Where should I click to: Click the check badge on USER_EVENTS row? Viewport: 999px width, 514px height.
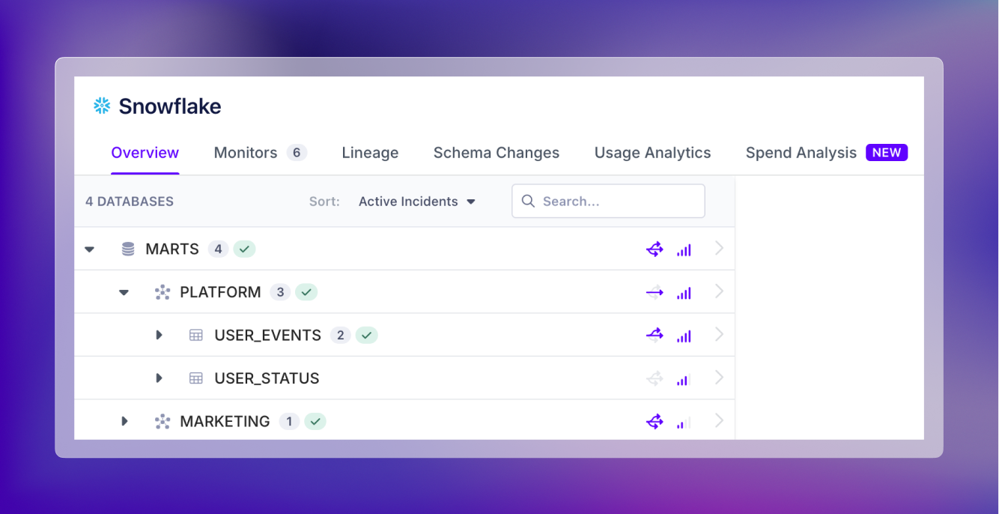[x=366, y=335]
